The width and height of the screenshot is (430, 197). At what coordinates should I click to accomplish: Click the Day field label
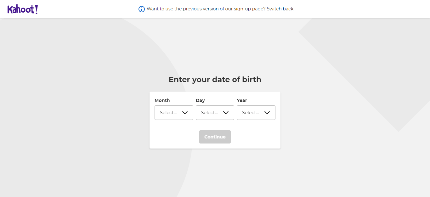(x=200, y=100)
